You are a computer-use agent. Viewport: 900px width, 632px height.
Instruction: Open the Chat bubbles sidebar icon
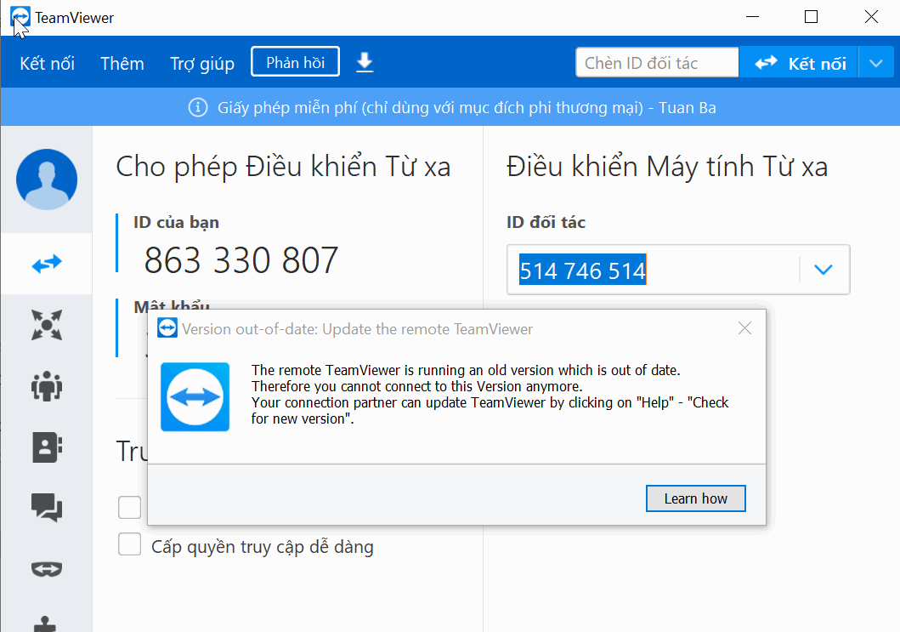click(x=47, y=508)
